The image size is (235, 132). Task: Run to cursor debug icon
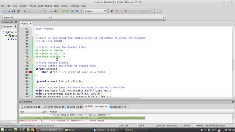click(117, 11)
